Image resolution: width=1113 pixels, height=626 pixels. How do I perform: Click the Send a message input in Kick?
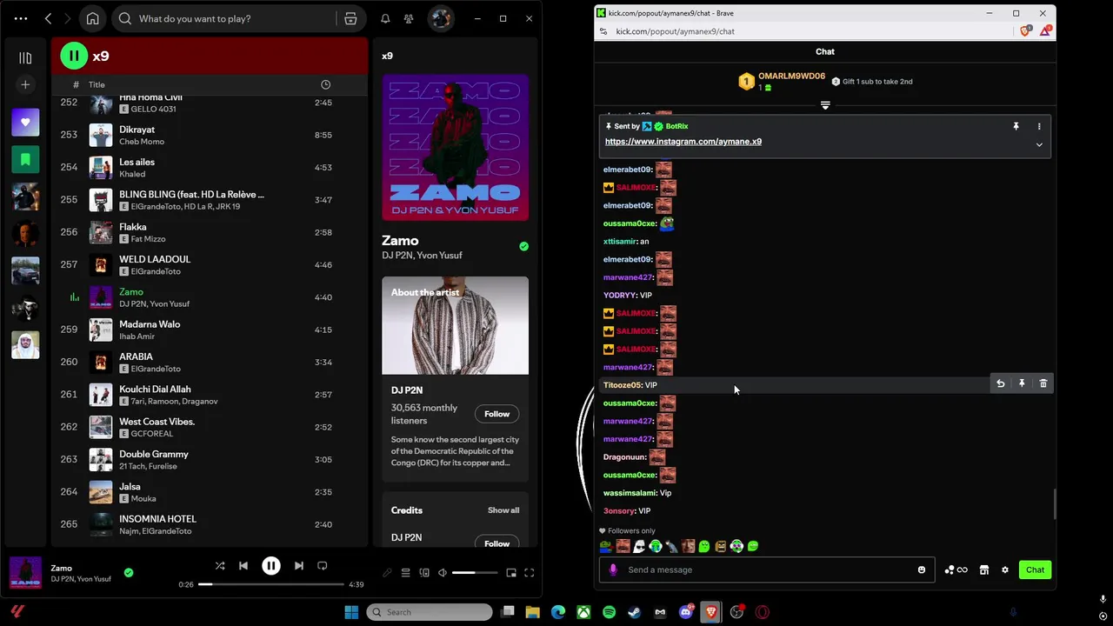point(767,569)
